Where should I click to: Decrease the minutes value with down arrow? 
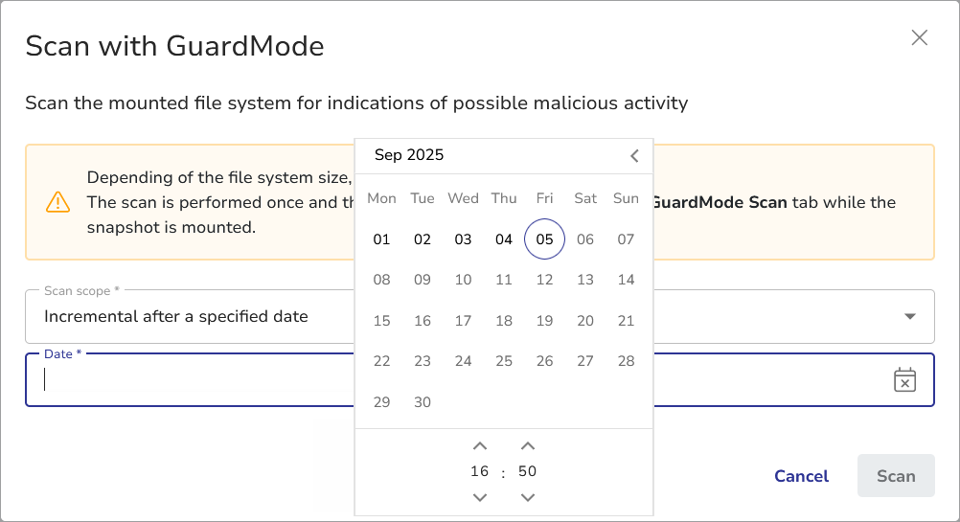527,497
